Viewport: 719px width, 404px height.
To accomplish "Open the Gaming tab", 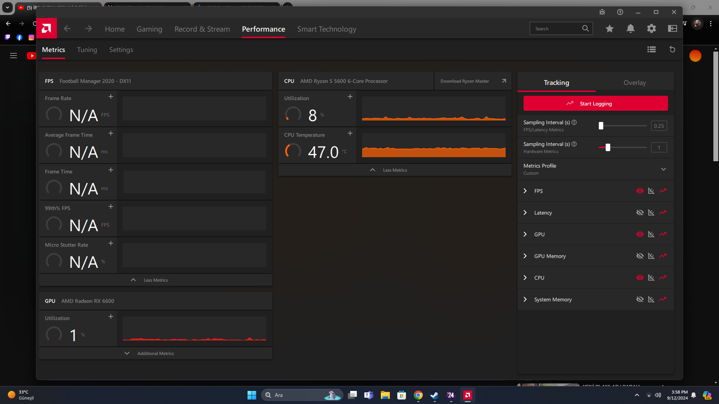I will point(149,29).
